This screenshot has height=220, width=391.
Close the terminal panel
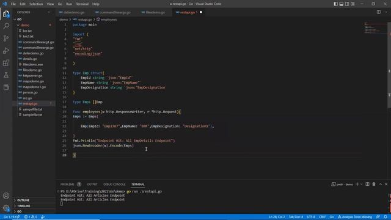click(x=386, y=184)
